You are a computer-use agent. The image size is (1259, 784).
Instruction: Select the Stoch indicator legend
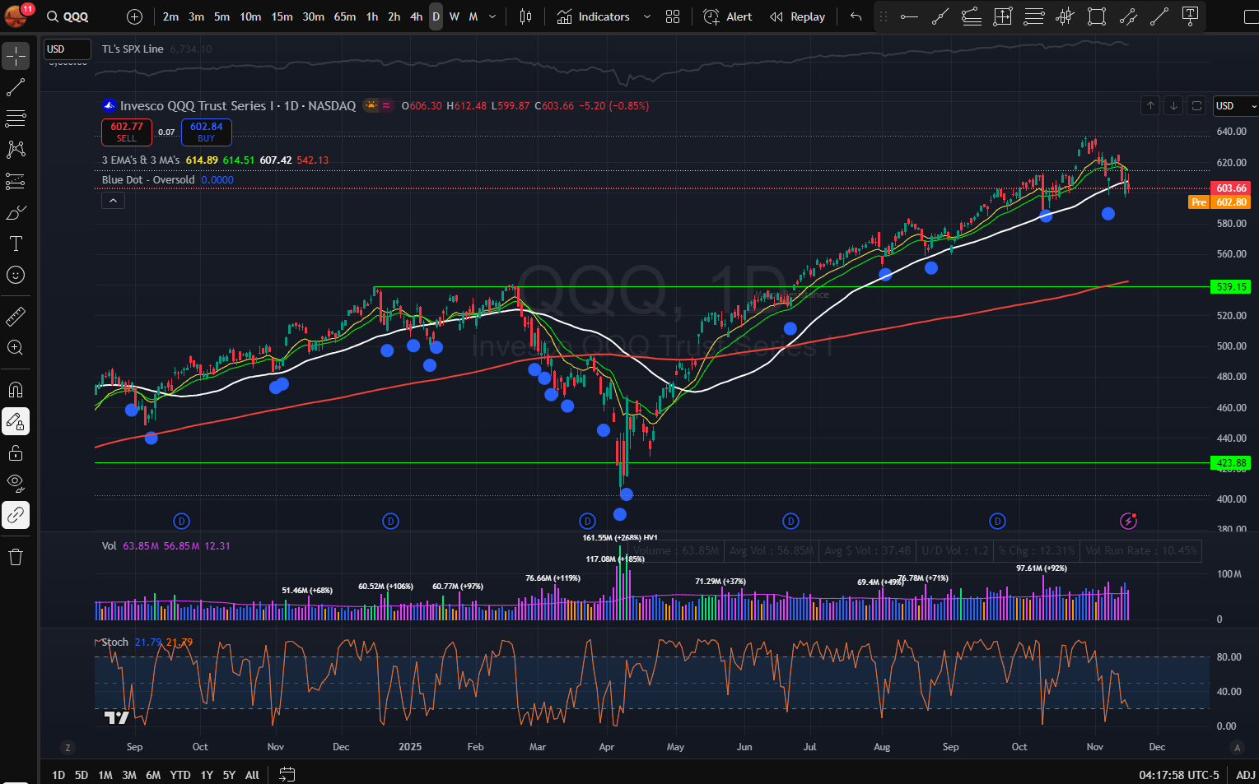[x=115, y=642]
